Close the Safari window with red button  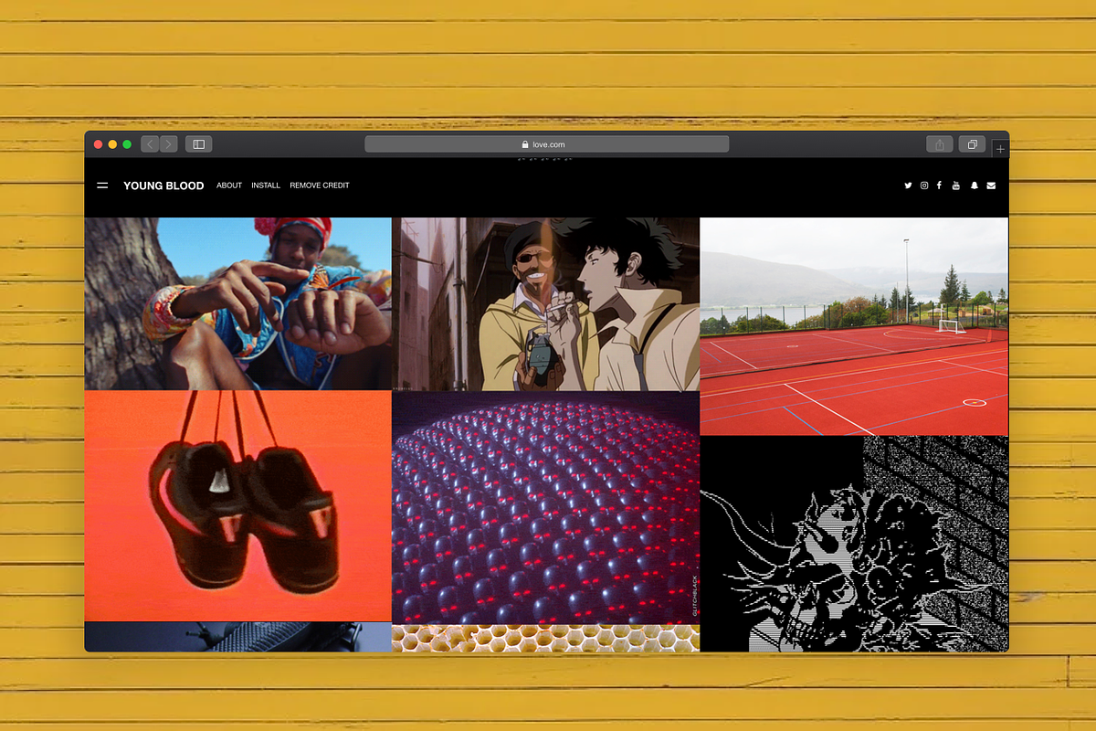99,144
